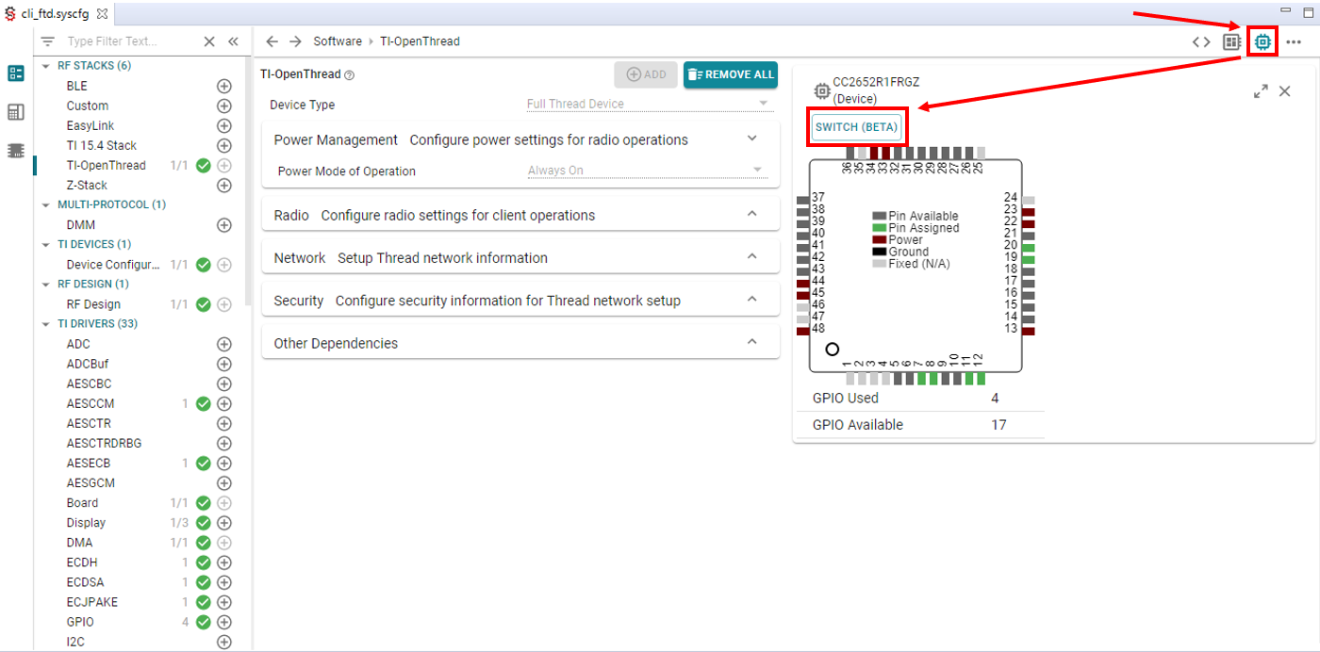
Task: Click the green check beside GPIO
Action: click(x=203, y=622)
